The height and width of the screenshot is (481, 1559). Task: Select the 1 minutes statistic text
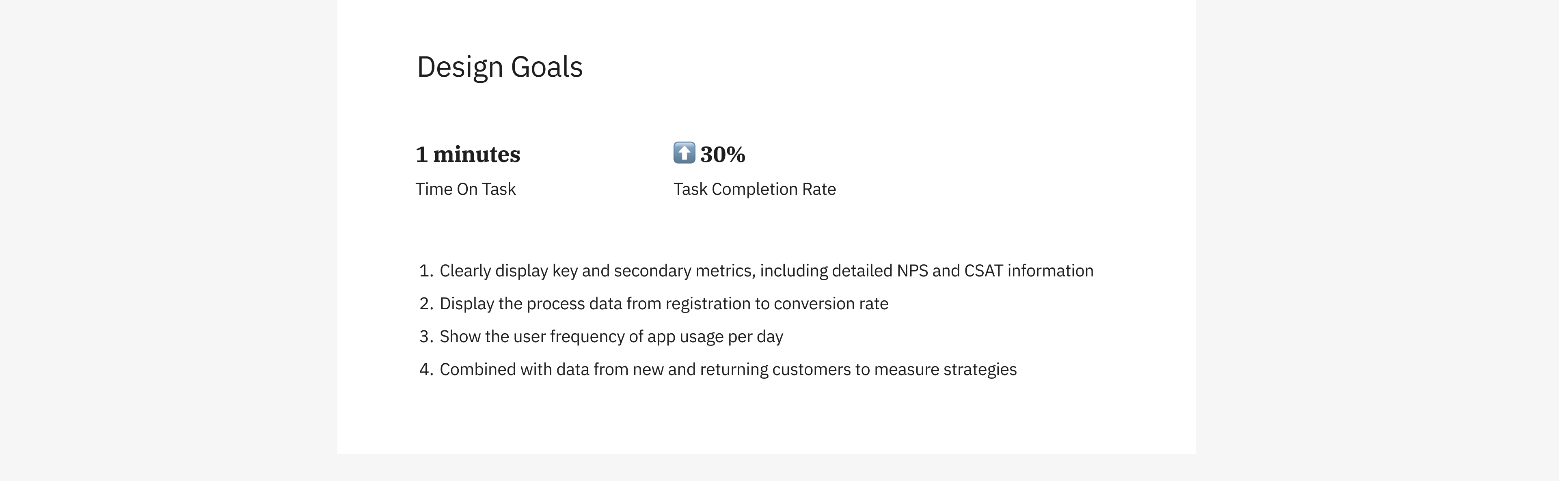coord(468,154)
